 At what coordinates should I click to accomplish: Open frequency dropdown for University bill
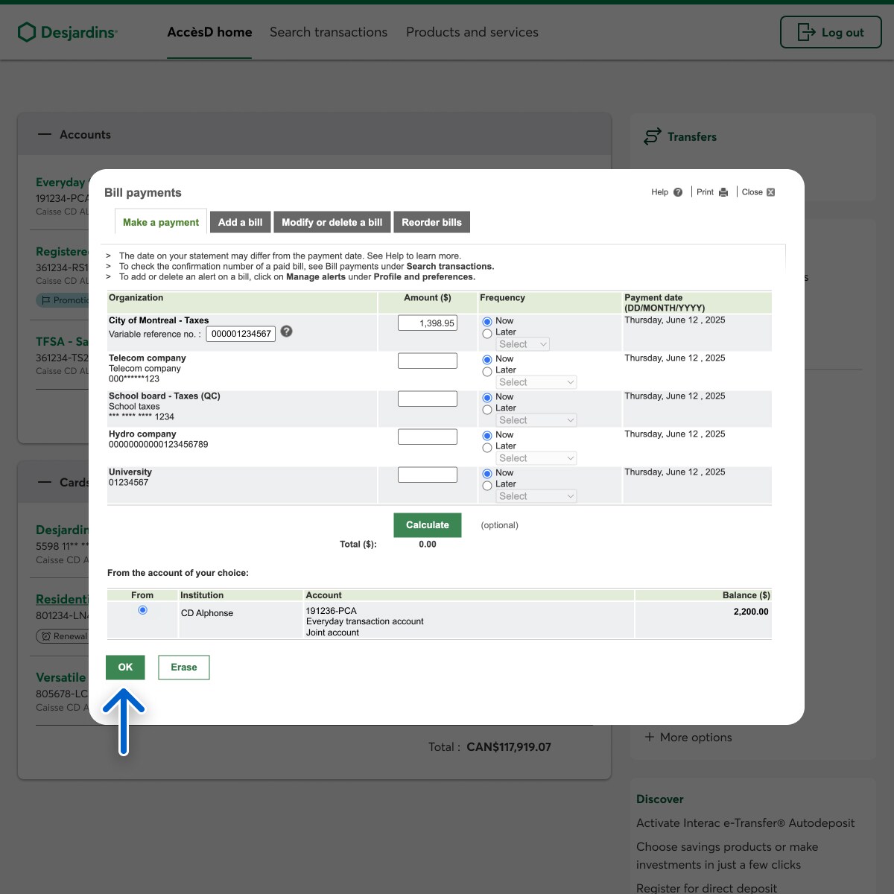[536, 496]
